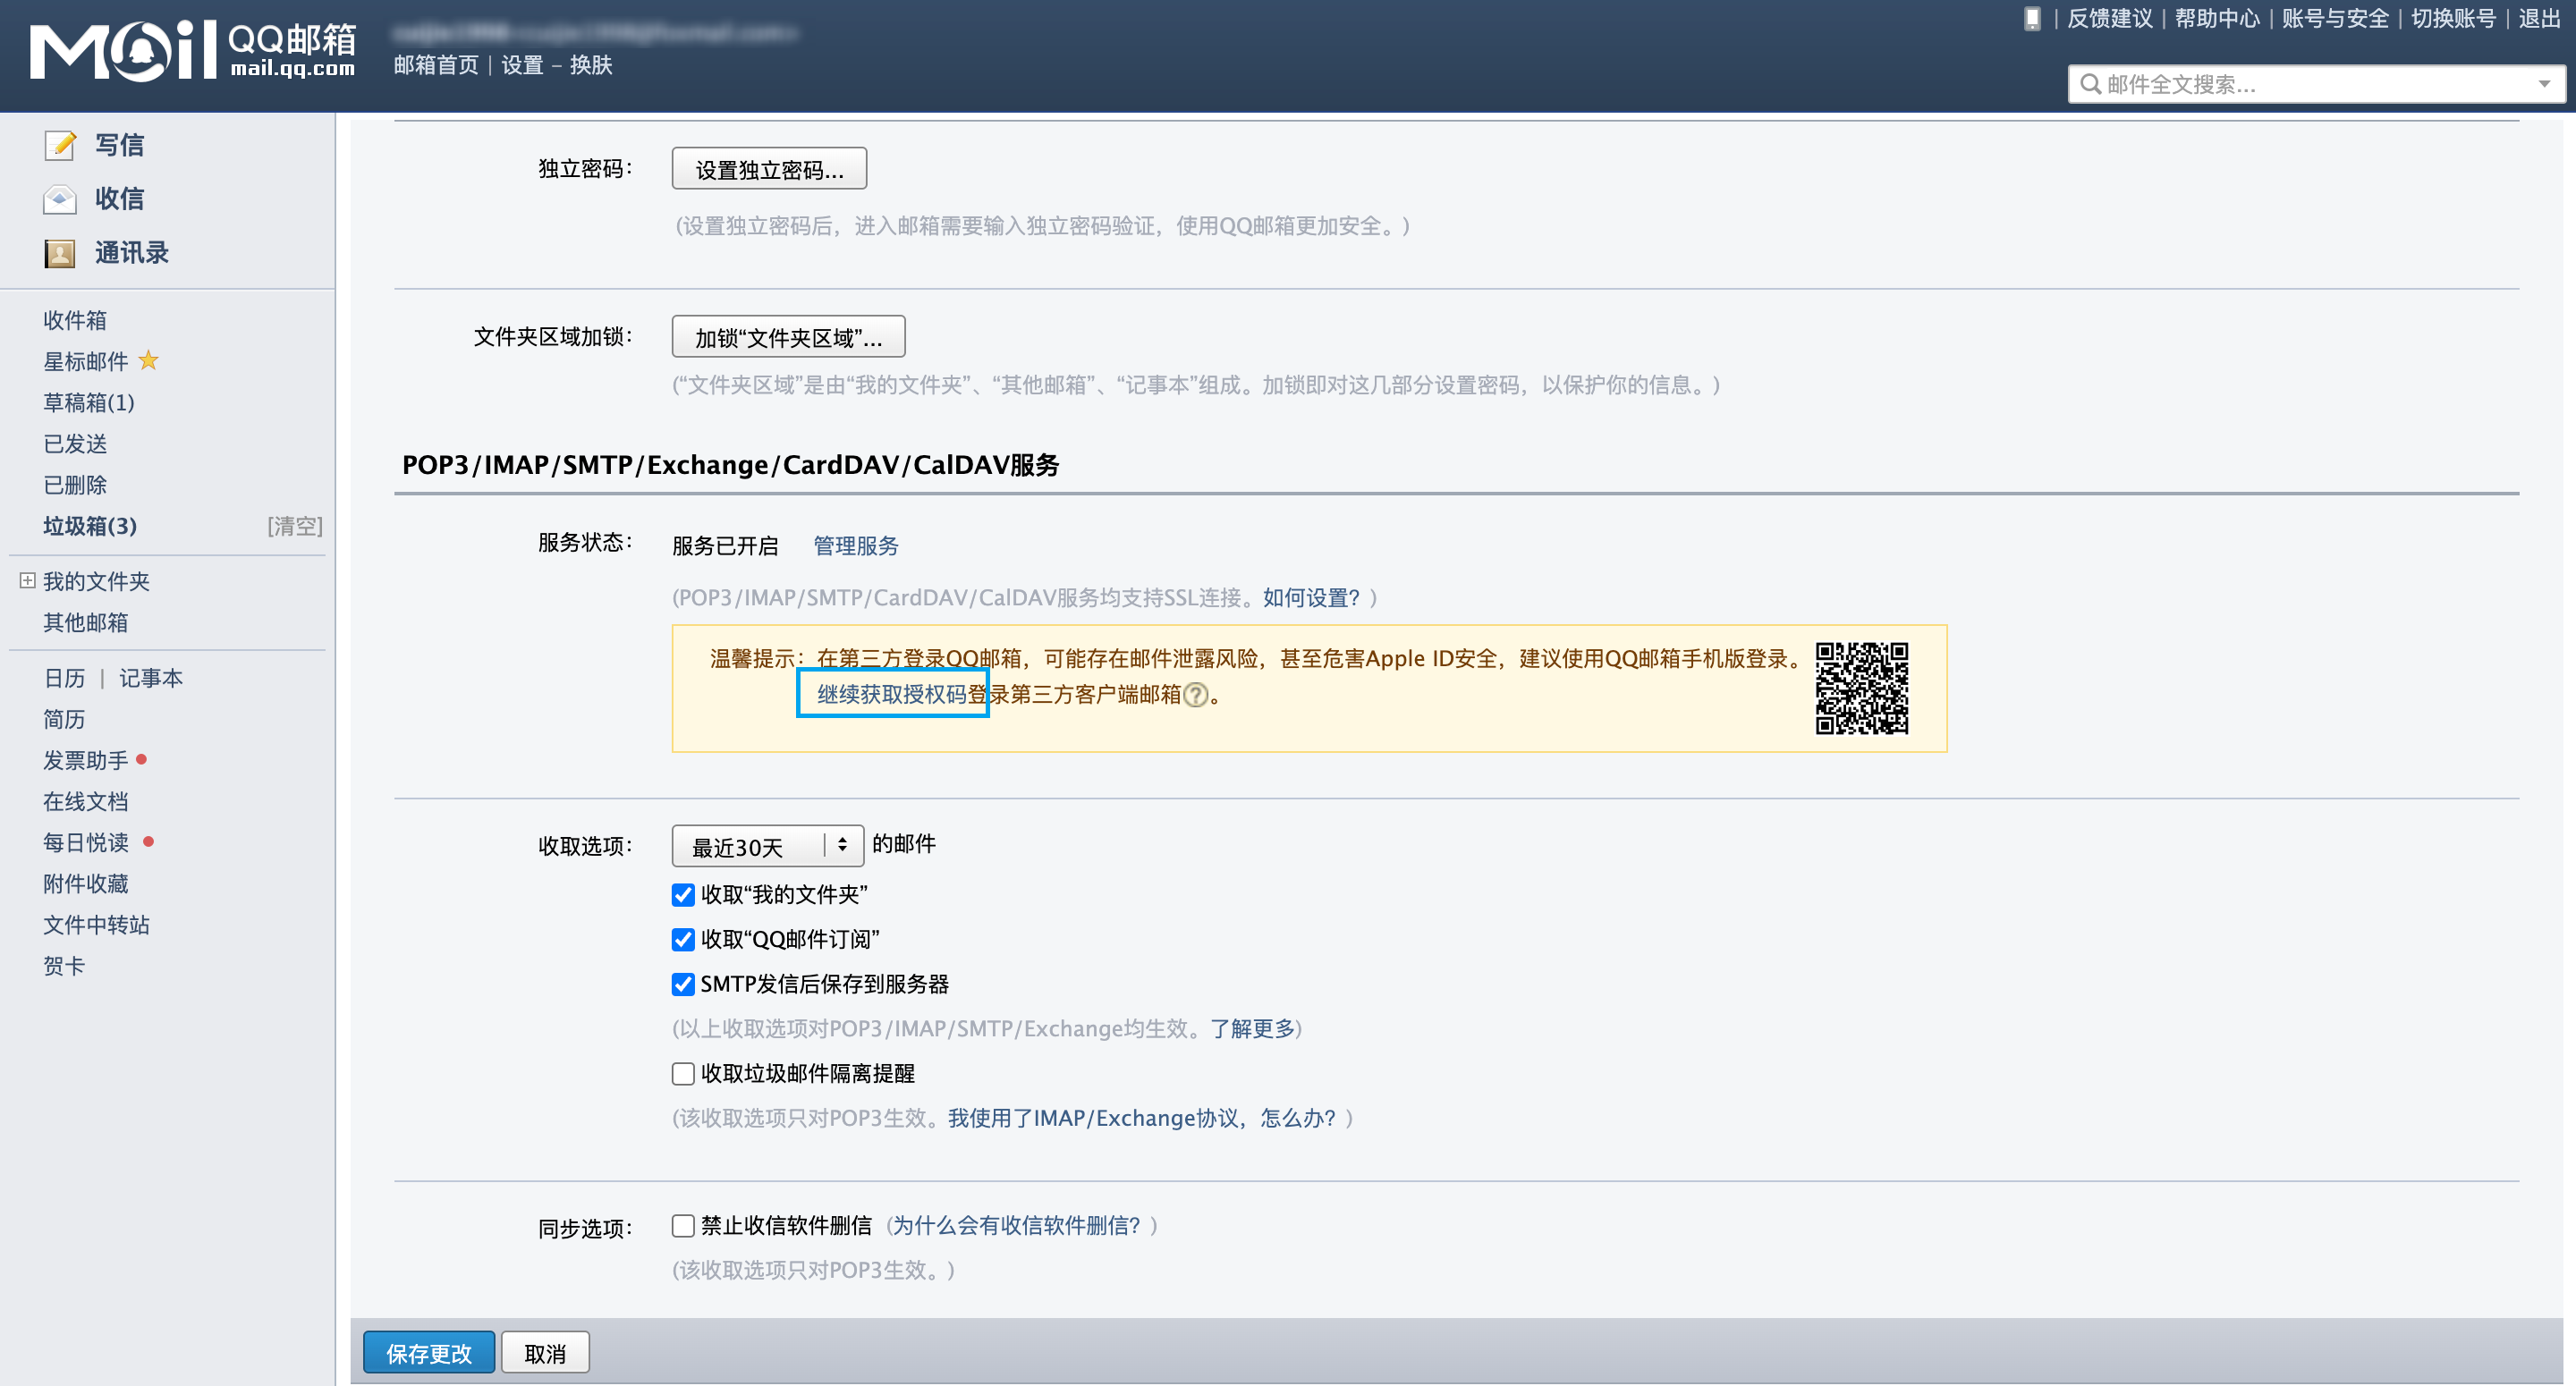Open the 垃圾箱(3) folder
This screenshot has width=2576, height=1386.
pyautogui.click(x=90, y=526)
